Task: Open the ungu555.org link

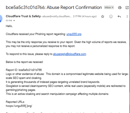Action: pos(74,34)
